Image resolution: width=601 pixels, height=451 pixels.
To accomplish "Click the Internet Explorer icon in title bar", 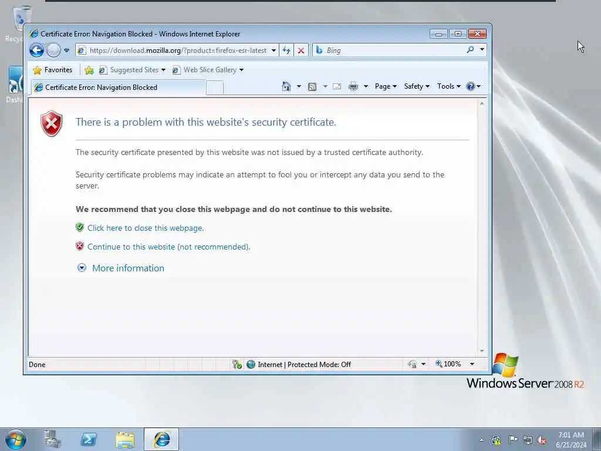I will point(34,33).
